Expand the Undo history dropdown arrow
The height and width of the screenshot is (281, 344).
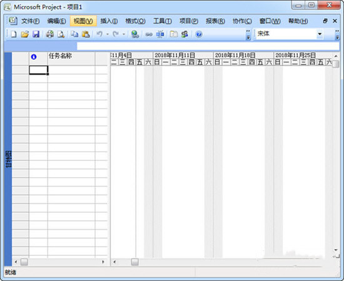(108, 34)
